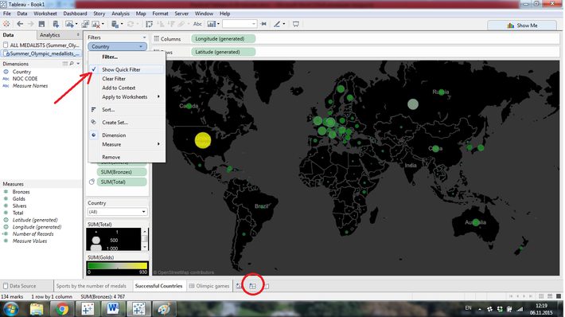Switch to Olimpic games sheet tab

(209, 286)
